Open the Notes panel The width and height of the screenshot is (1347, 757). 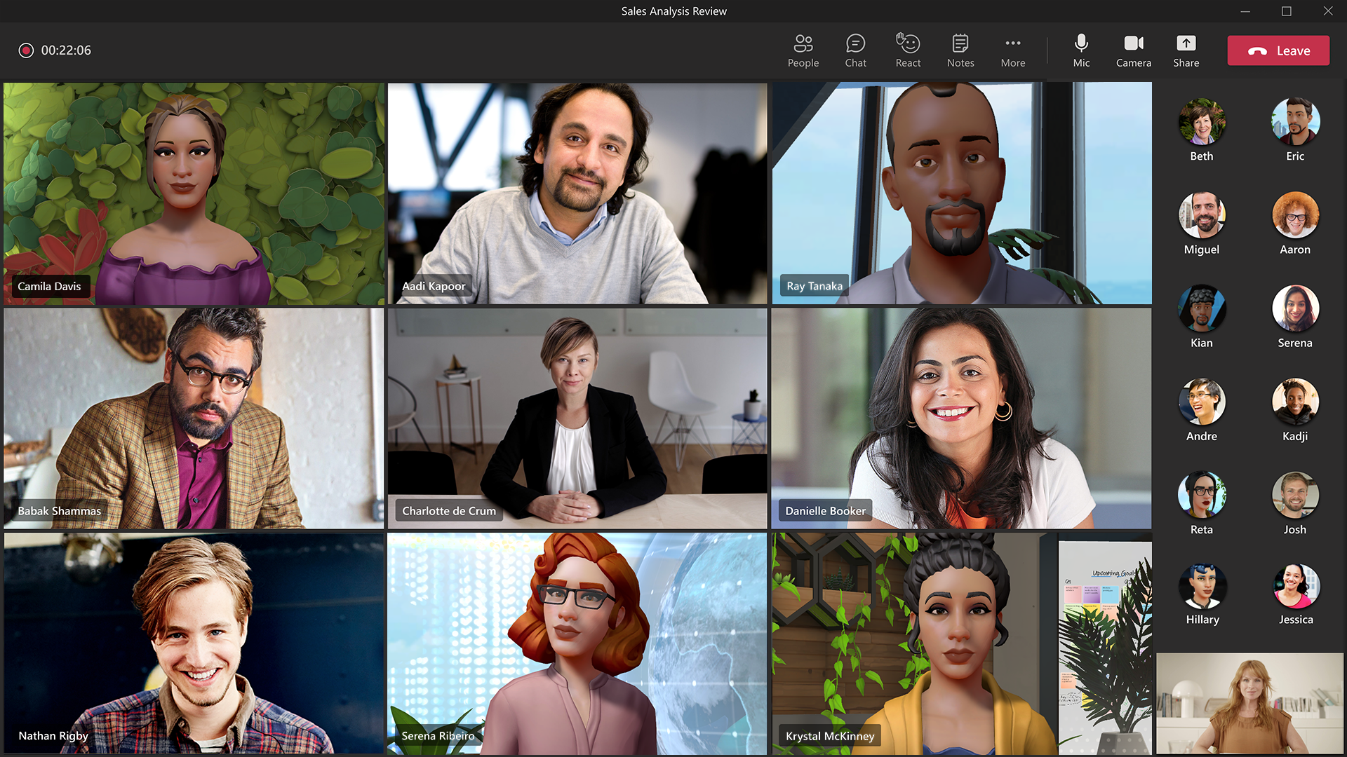coord(960,50)
